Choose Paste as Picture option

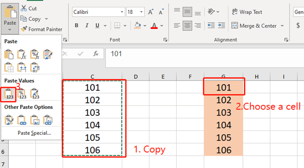35,119
